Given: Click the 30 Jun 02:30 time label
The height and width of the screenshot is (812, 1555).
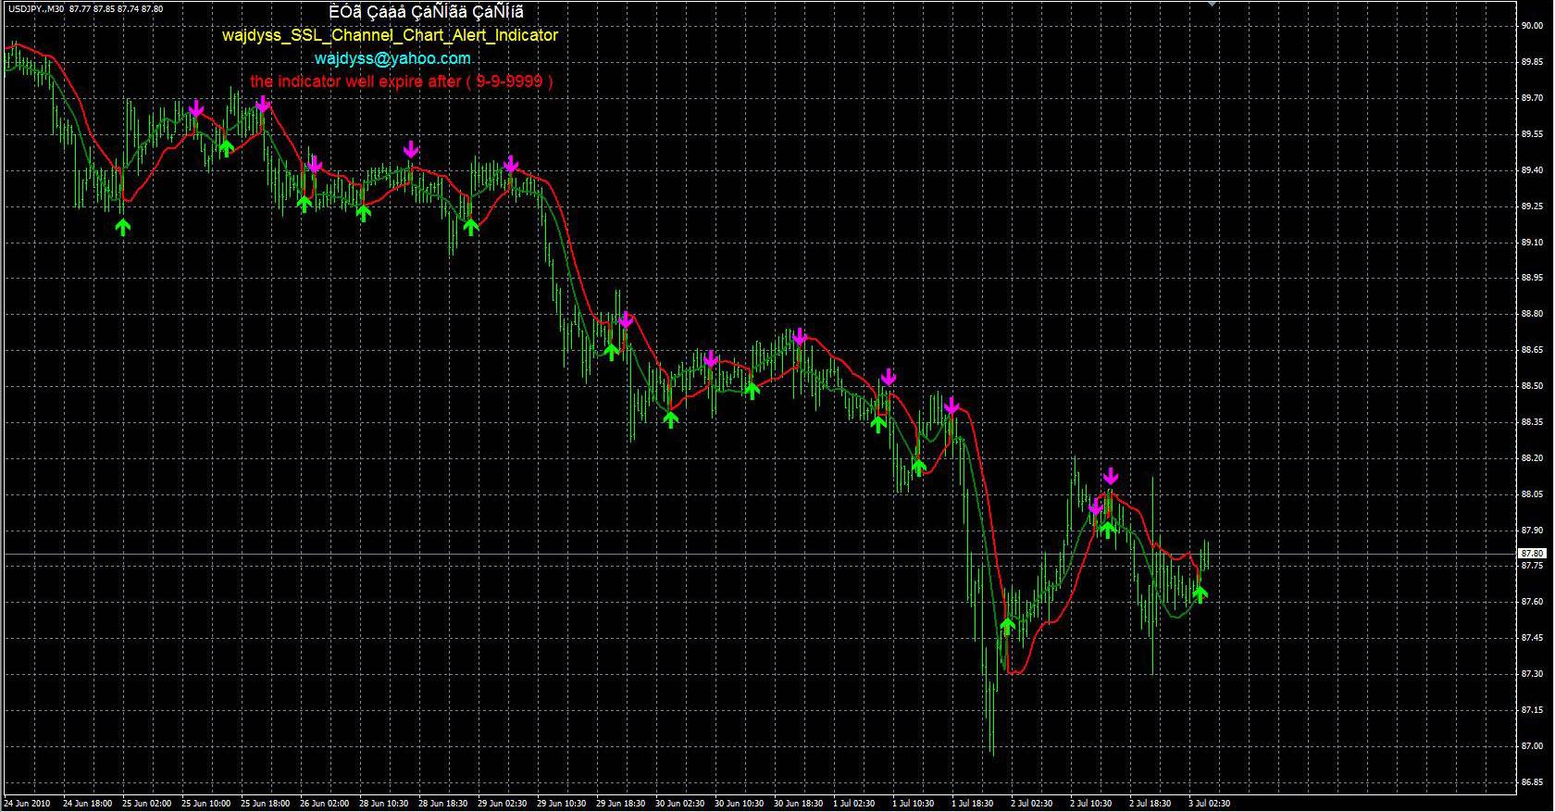Looking at the screenshot, I should tap(680, 804).
